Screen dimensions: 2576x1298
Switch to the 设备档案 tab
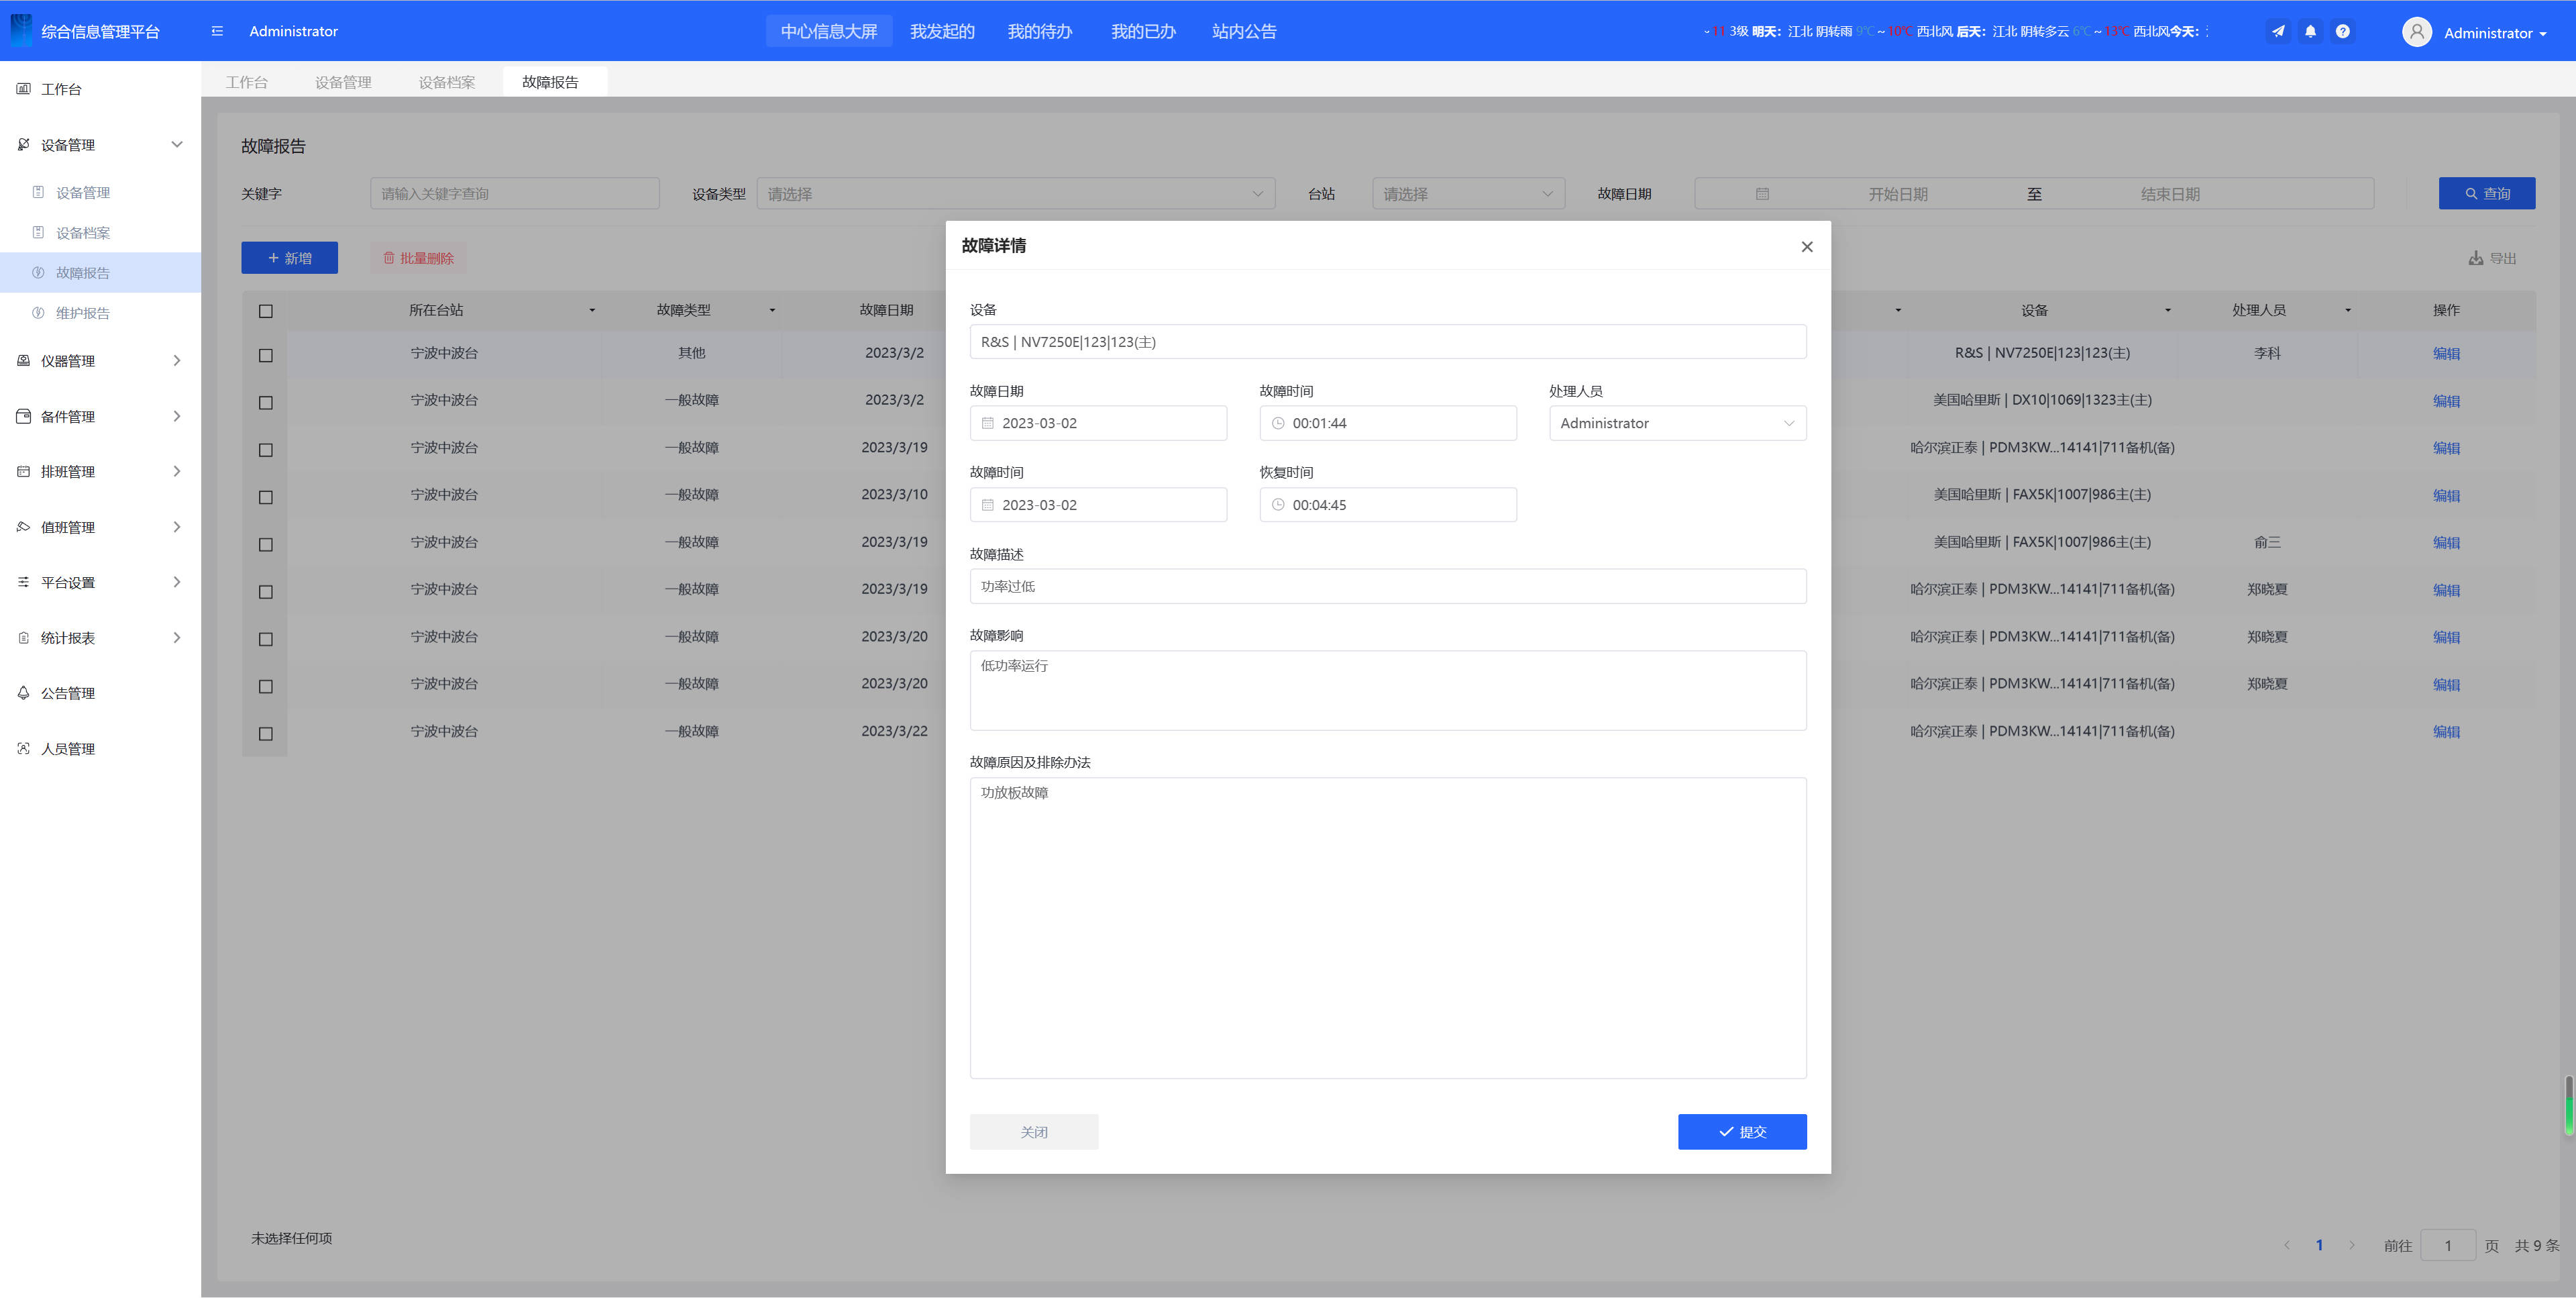446,82
